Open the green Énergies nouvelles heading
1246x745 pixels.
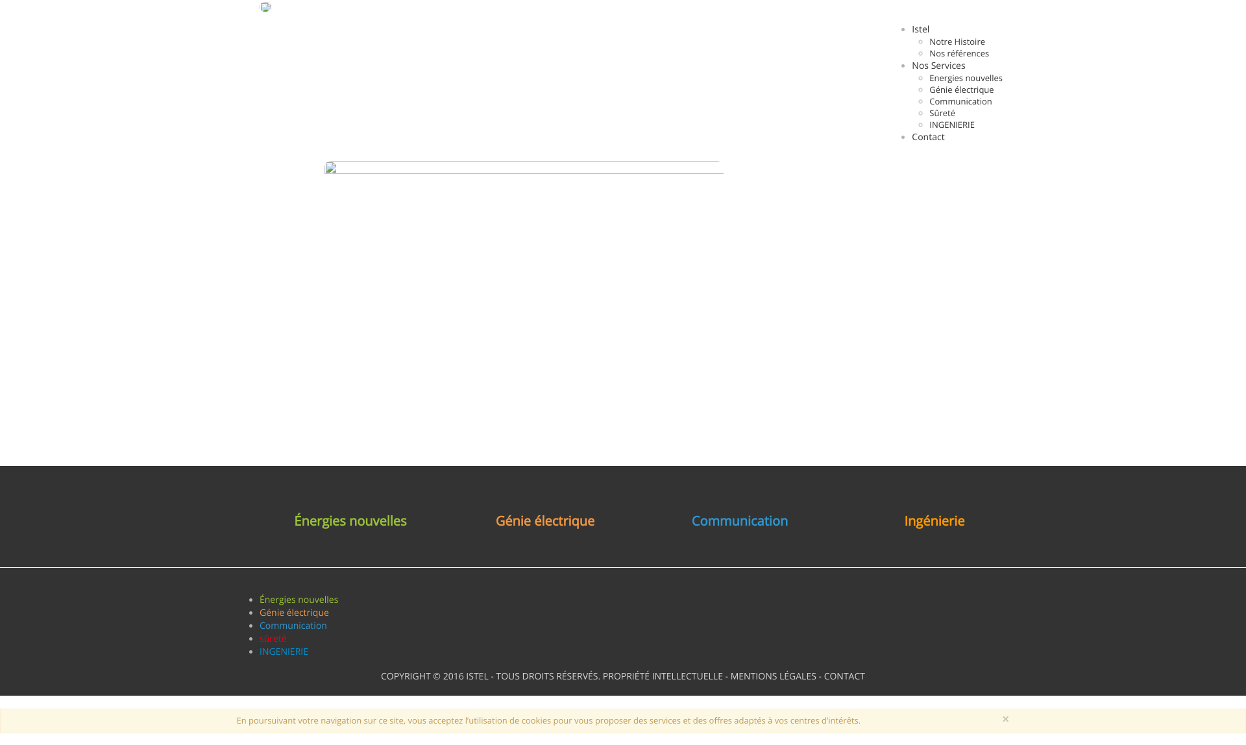coord(350,520)
